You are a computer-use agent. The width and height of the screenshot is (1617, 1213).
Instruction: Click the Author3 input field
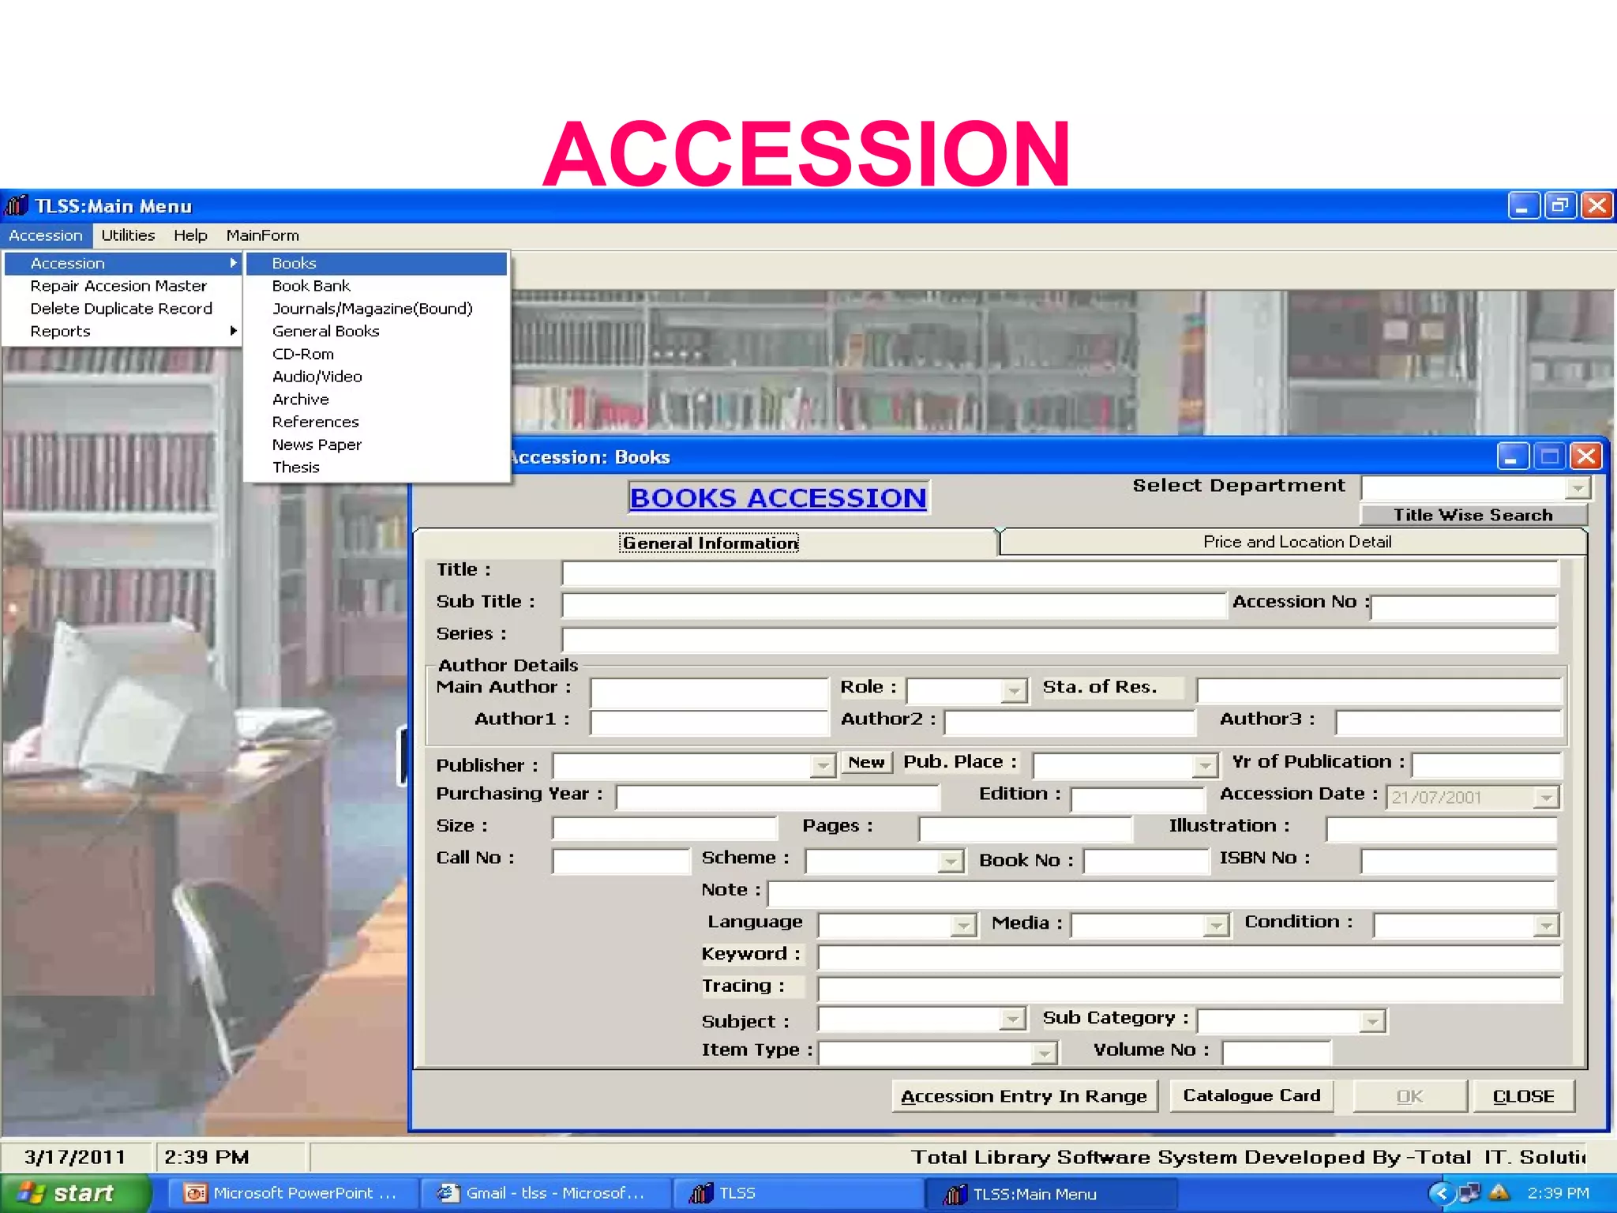pos(1448,723)
